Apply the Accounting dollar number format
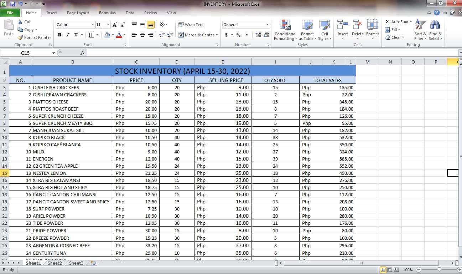This screenshot has width=462, height=274. coord(226,35)
